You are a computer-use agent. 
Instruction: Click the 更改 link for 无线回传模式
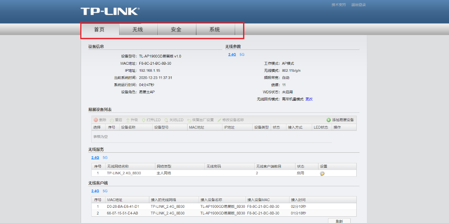pos(309,99)
